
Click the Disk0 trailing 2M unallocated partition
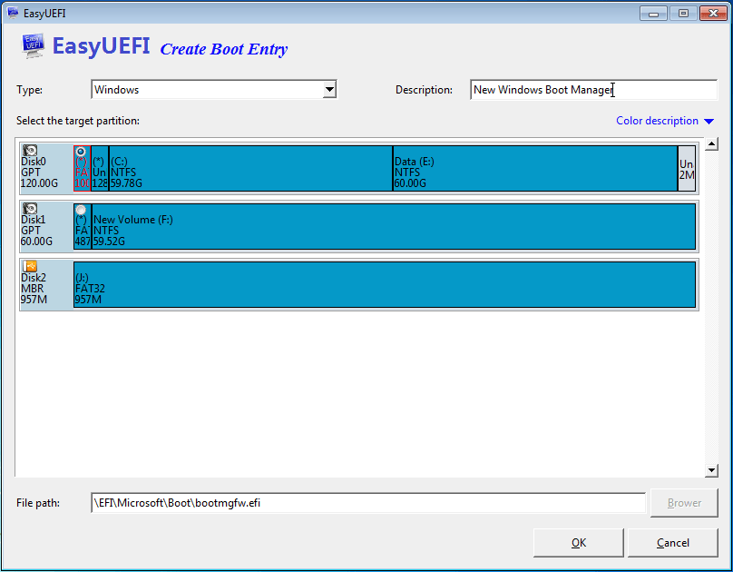coord(686,168)
